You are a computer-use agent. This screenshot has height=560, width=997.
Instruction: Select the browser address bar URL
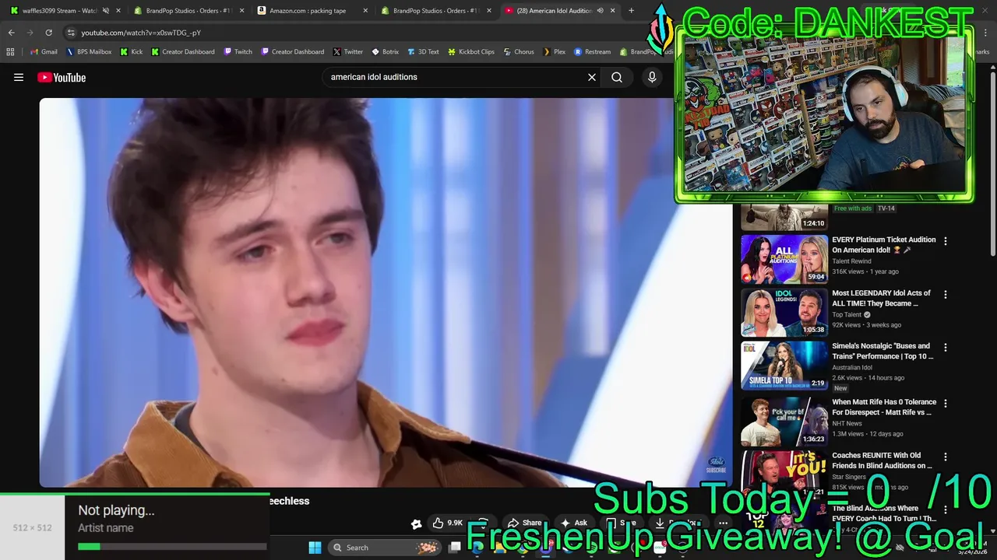click(x=141, y=33)
